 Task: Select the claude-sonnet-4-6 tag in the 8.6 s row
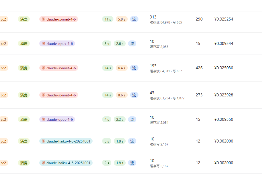click(59, 95)
